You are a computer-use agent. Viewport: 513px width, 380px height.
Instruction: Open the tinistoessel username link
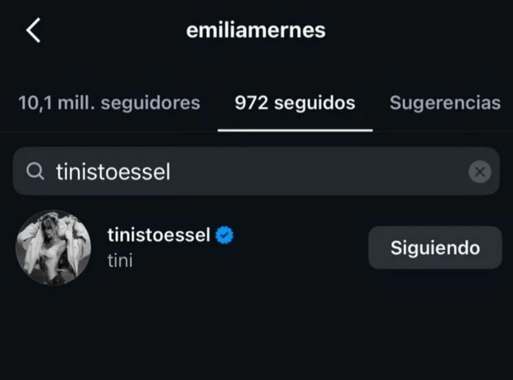point(159,235)
